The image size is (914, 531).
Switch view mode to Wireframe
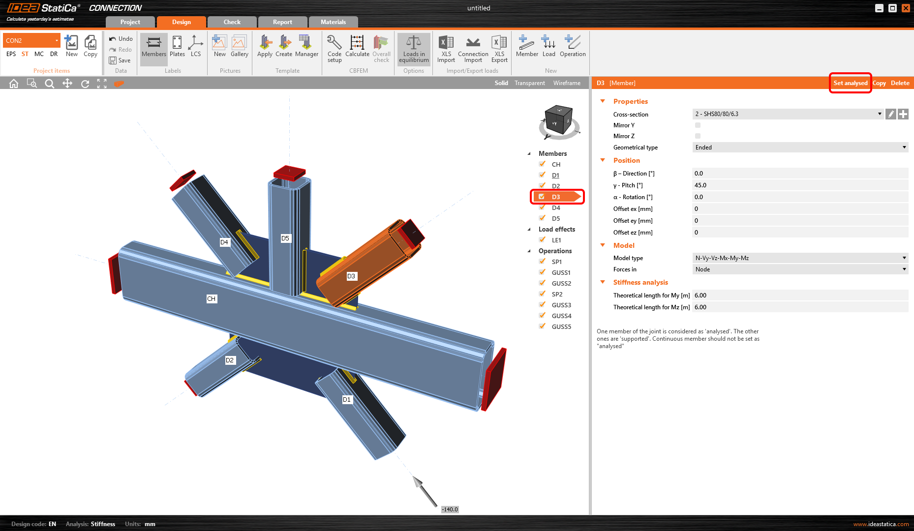[567, 83]
